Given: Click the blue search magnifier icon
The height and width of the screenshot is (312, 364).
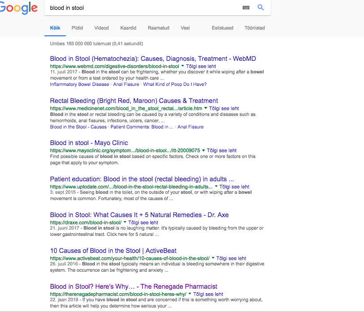Looking at the screenshot, I should pos(261,8).
